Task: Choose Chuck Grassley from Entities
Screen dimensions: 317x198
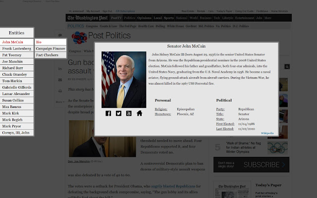Action: pos(17,74)
